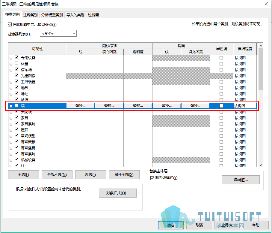Expand the 体量 category node
Viewport: 272px width, 233px height.
(11, 64)
